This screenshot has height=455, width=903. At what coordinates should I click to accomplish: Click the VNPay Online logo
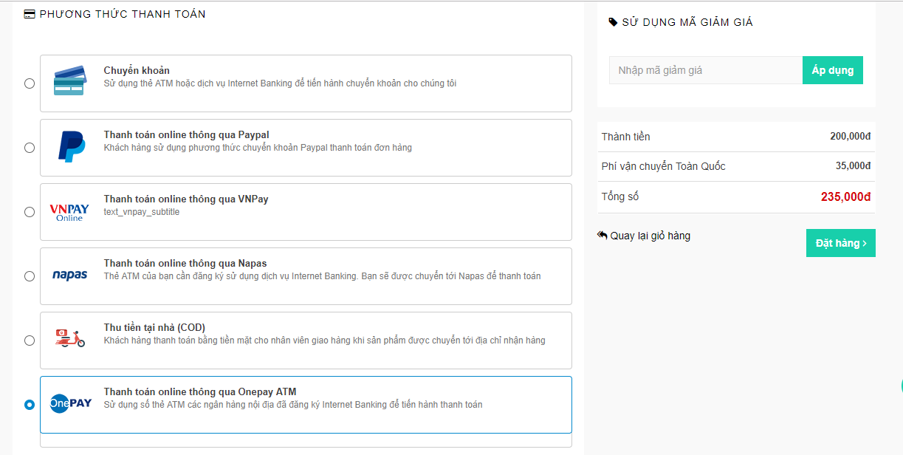click(x=69, y=212)
